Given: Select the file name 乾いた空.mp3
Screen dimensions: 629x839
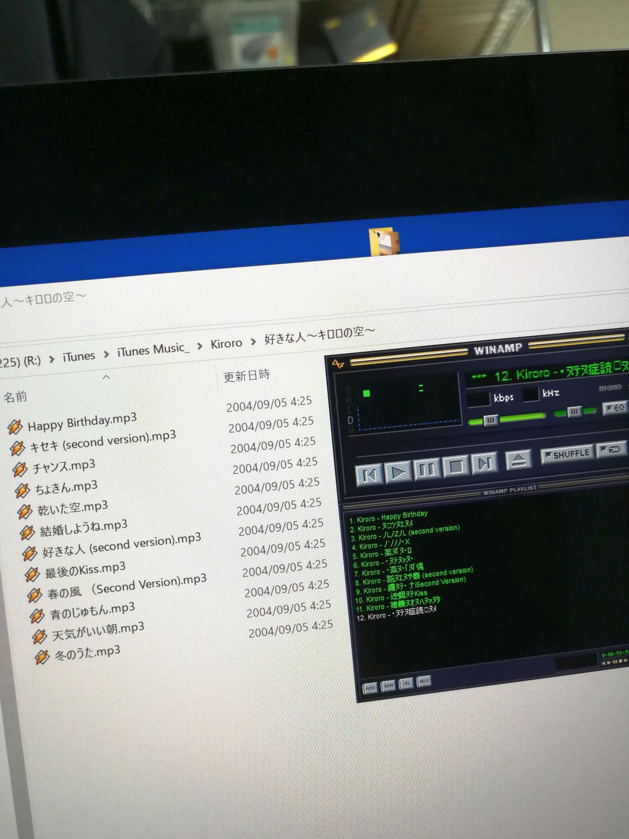Looking at the screenshot, I should pos(72,508).
